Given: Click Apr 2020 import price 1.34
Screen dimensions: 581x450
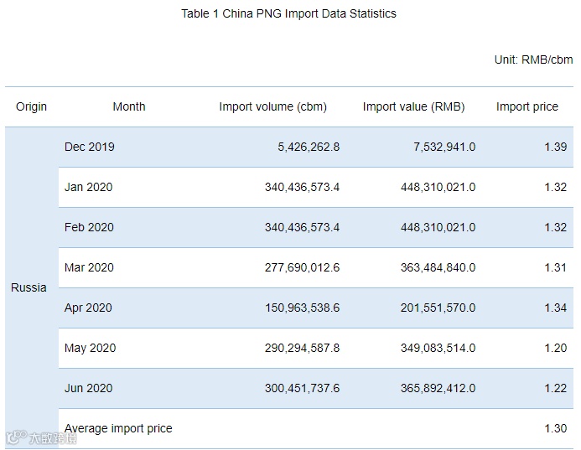Looking at the screenshot, I should point(556,308).
